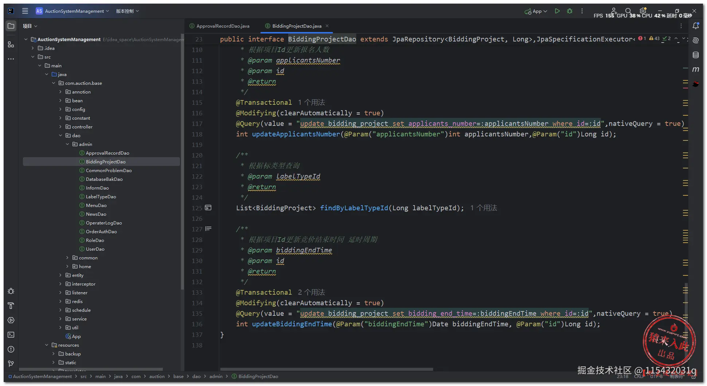707x386 pixels.
Task: Select OperaterLogDao in the project tree
Action: coord(104,223)
